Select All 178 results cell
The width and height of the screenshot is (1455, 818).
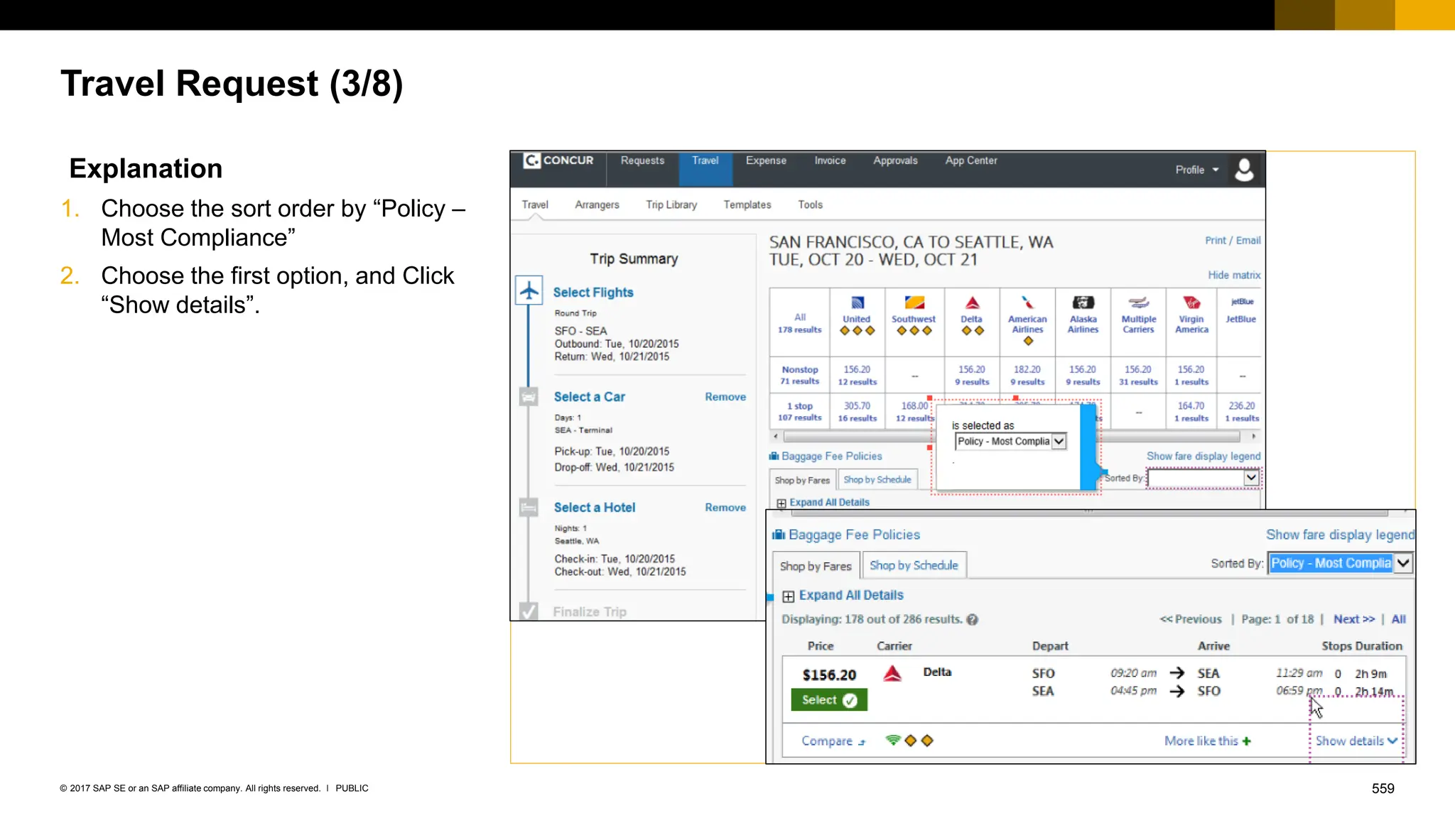click(799, 323)
